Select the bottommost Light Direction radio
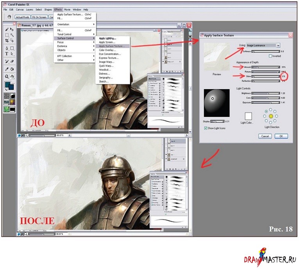The height and width of the screenshot is (270, 299). coord(270,122)
